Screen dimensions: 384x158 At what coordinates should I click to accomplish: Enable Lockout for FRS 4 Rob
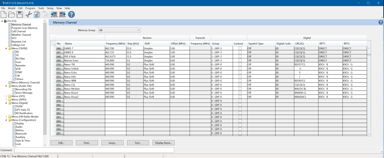(x=240, y=56)
